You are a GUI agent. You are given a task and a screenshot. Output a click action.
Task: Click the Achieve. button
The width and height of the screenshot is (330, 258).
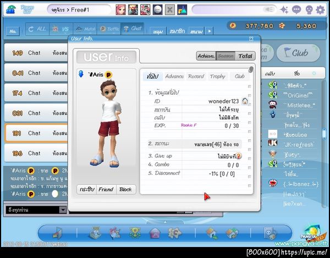coord(206,56)
